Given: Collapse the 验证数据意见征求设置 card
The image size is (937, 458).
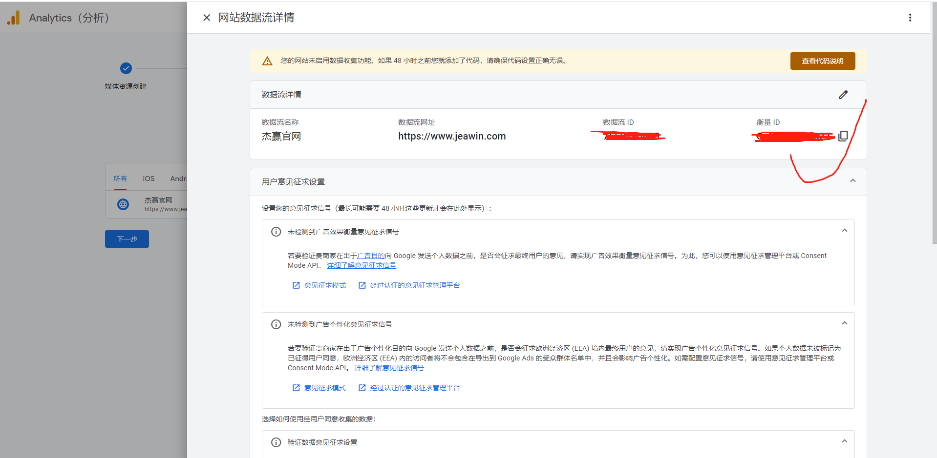Looking at the screenshot, I should [844, 441].
